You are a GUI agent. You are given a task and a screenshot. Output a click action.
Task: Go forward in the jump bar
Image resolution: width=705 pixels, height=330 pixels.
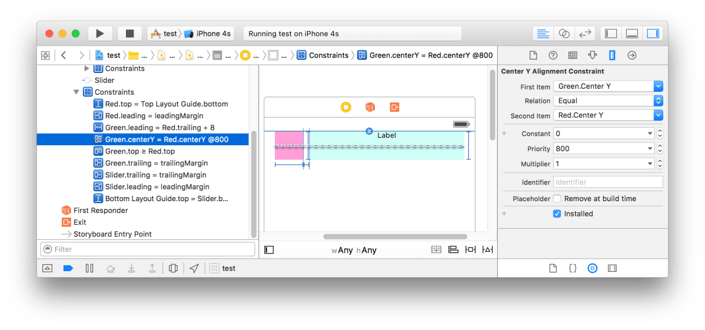pos(81,55)
